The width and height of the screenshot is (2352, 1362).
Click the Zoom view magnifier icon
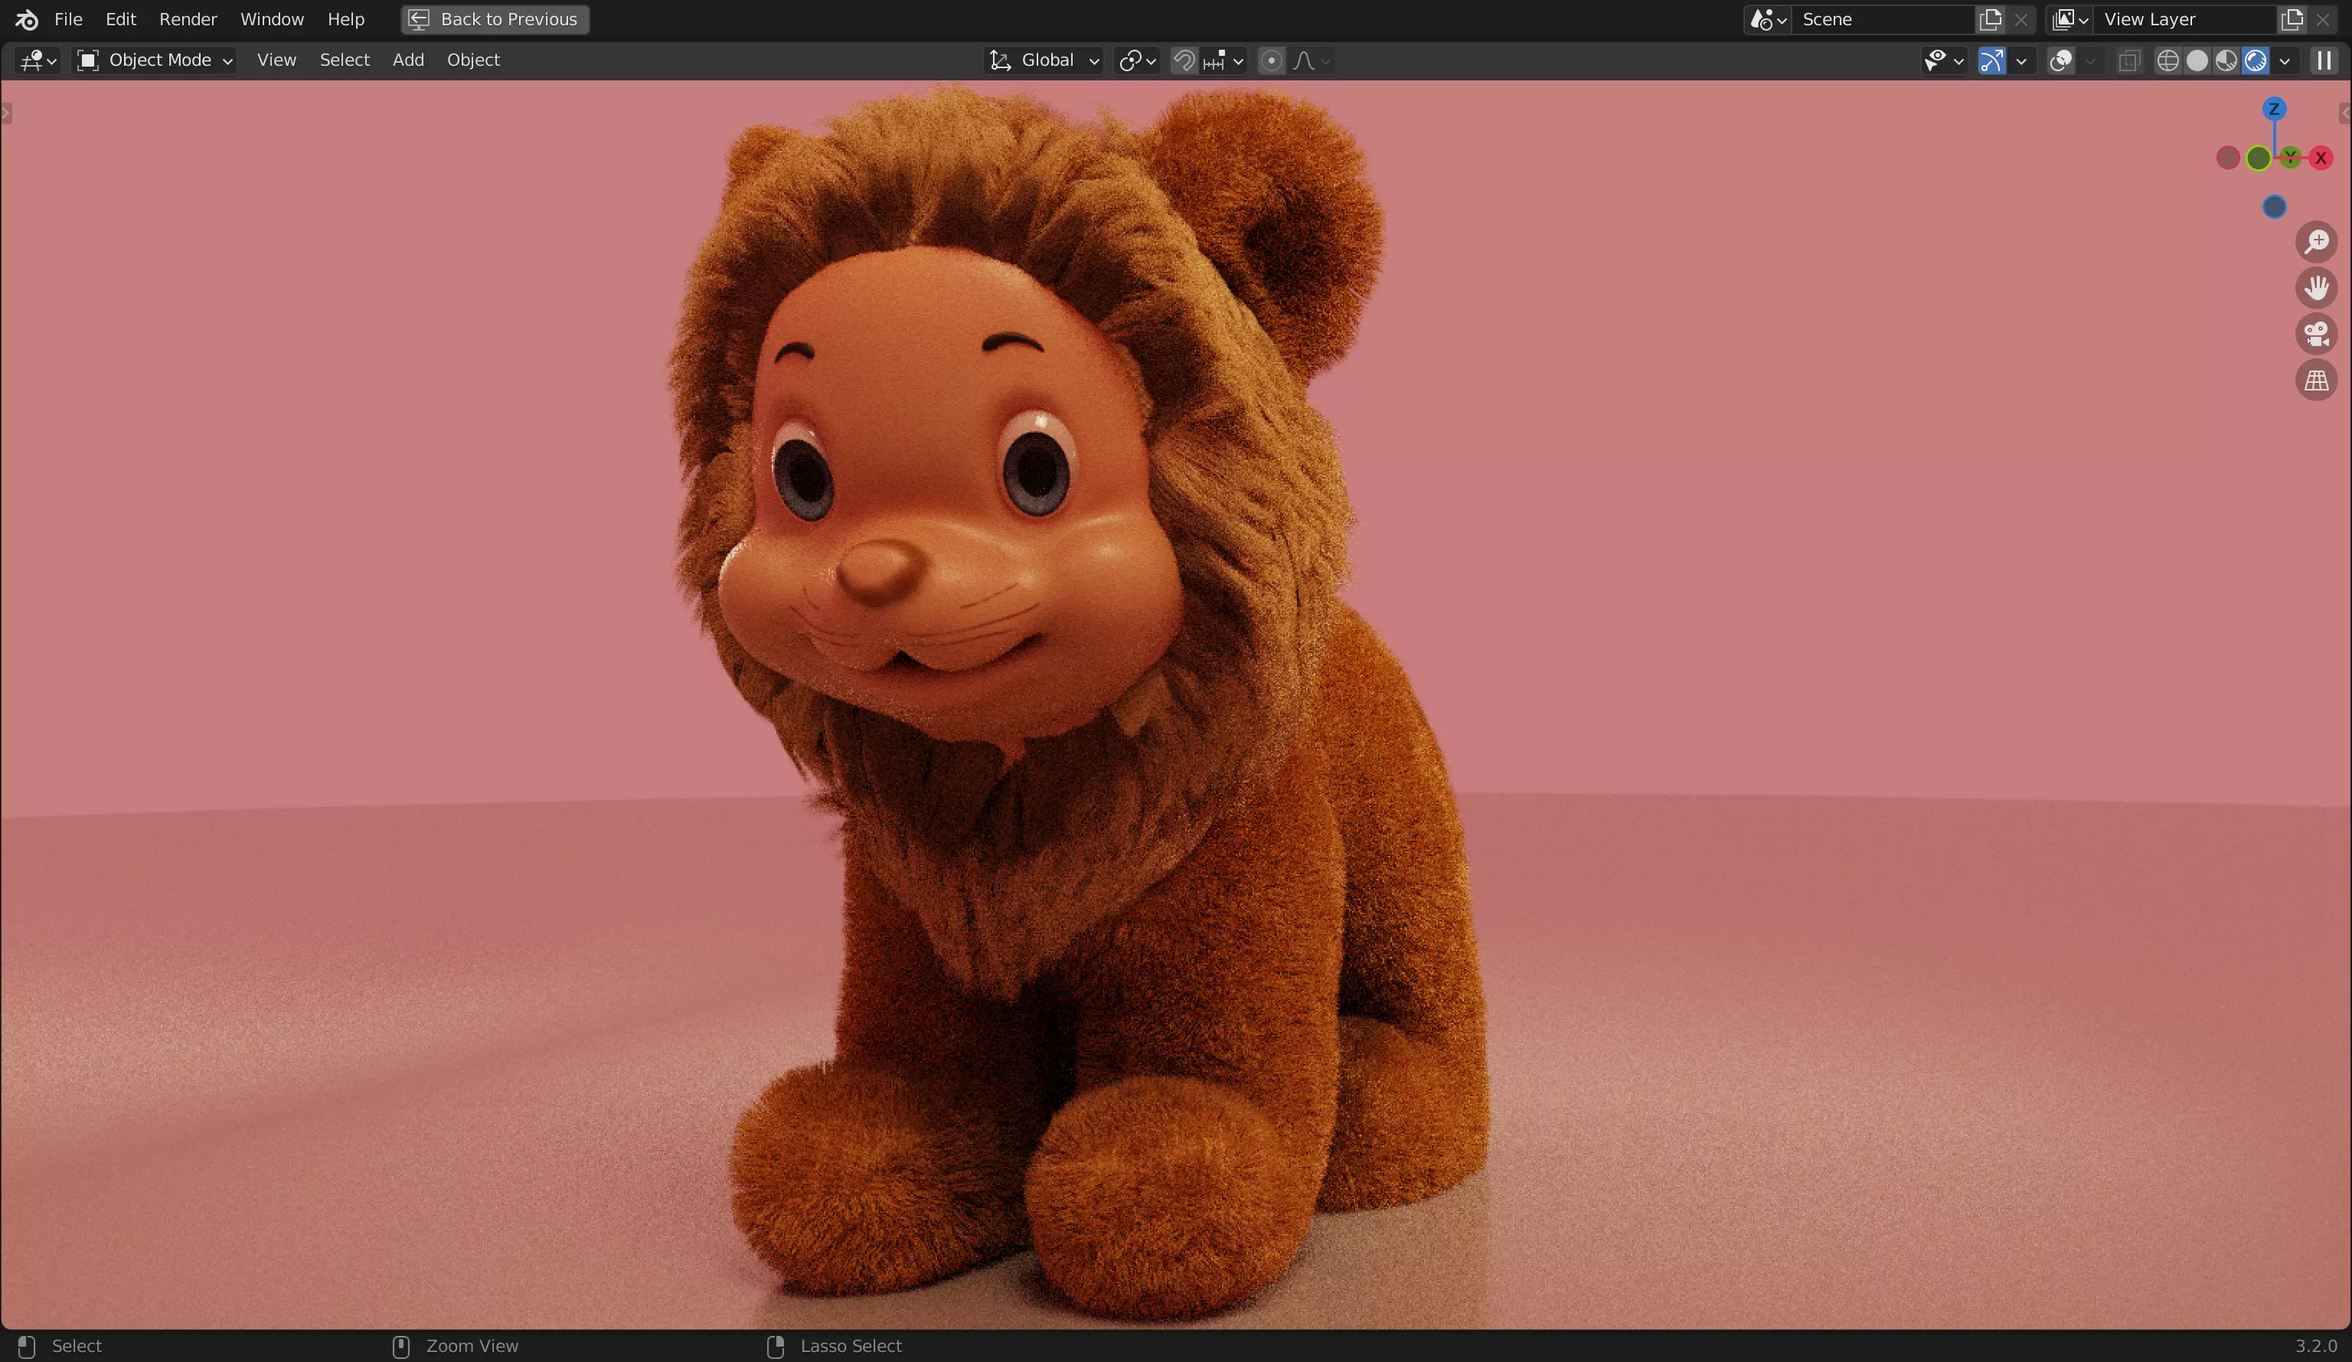(x=2315, y=242)
